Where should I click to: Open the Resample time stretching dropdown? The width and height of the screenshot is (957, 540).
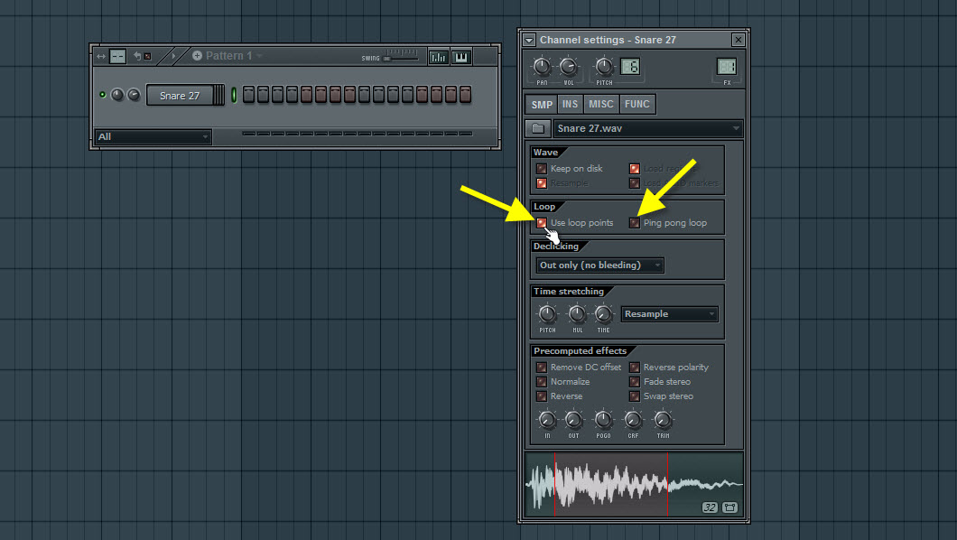point(669,313)
